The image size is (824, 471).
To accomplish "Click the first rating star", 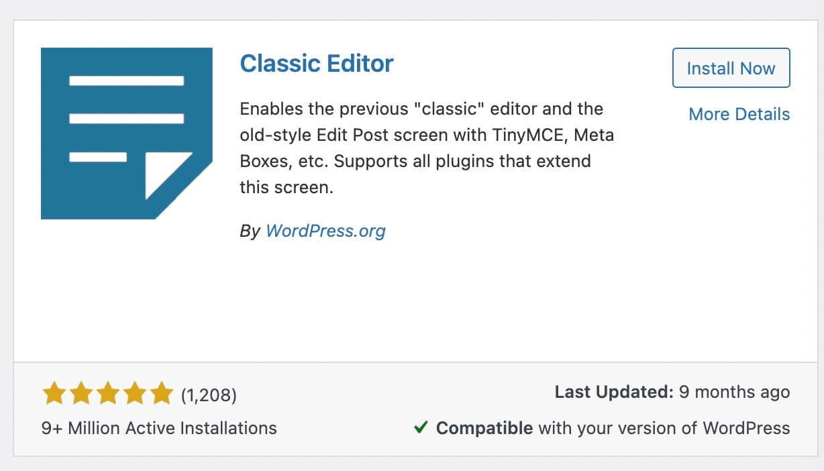I will point(54,394).
